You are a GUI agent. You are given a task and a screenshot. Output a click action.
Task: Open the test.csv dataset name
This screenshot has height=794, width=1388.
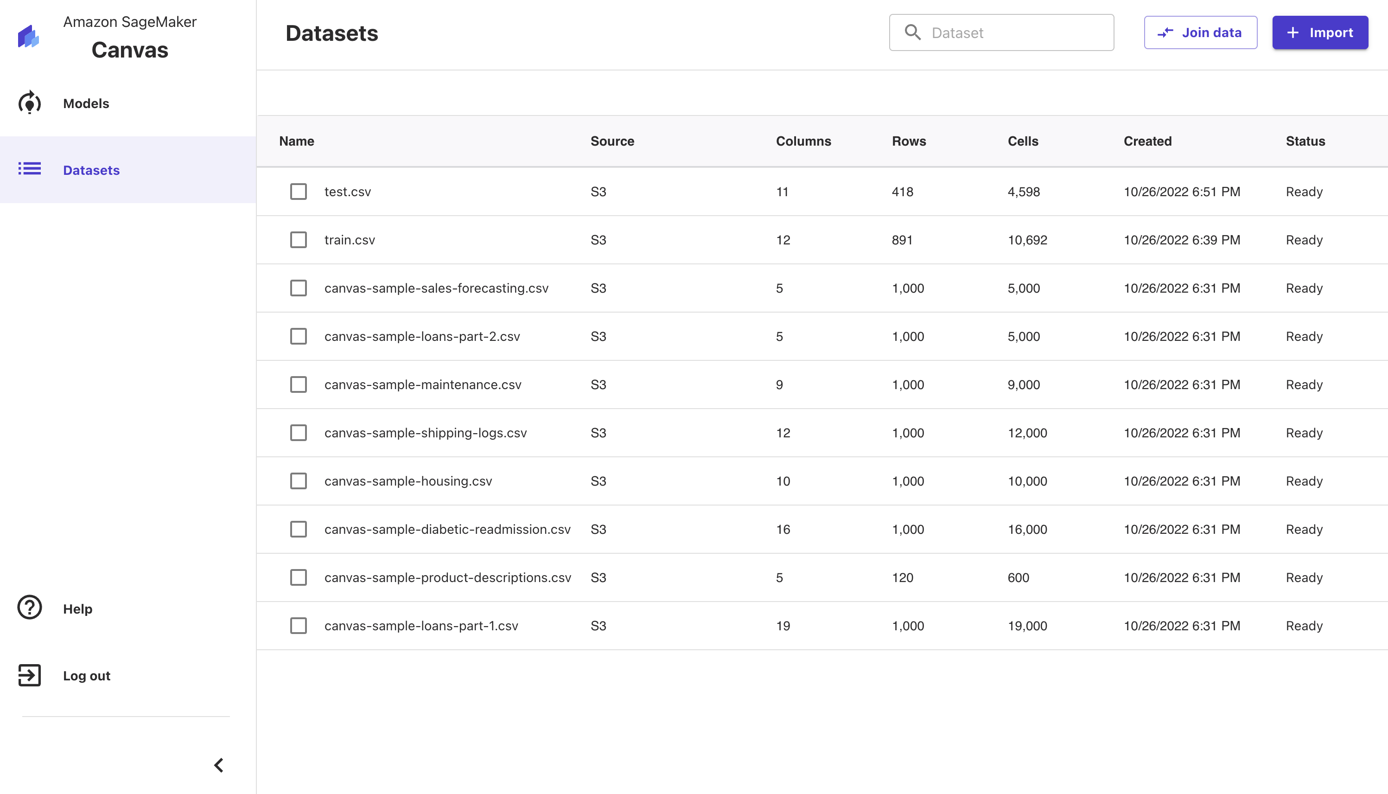[347, 192]
